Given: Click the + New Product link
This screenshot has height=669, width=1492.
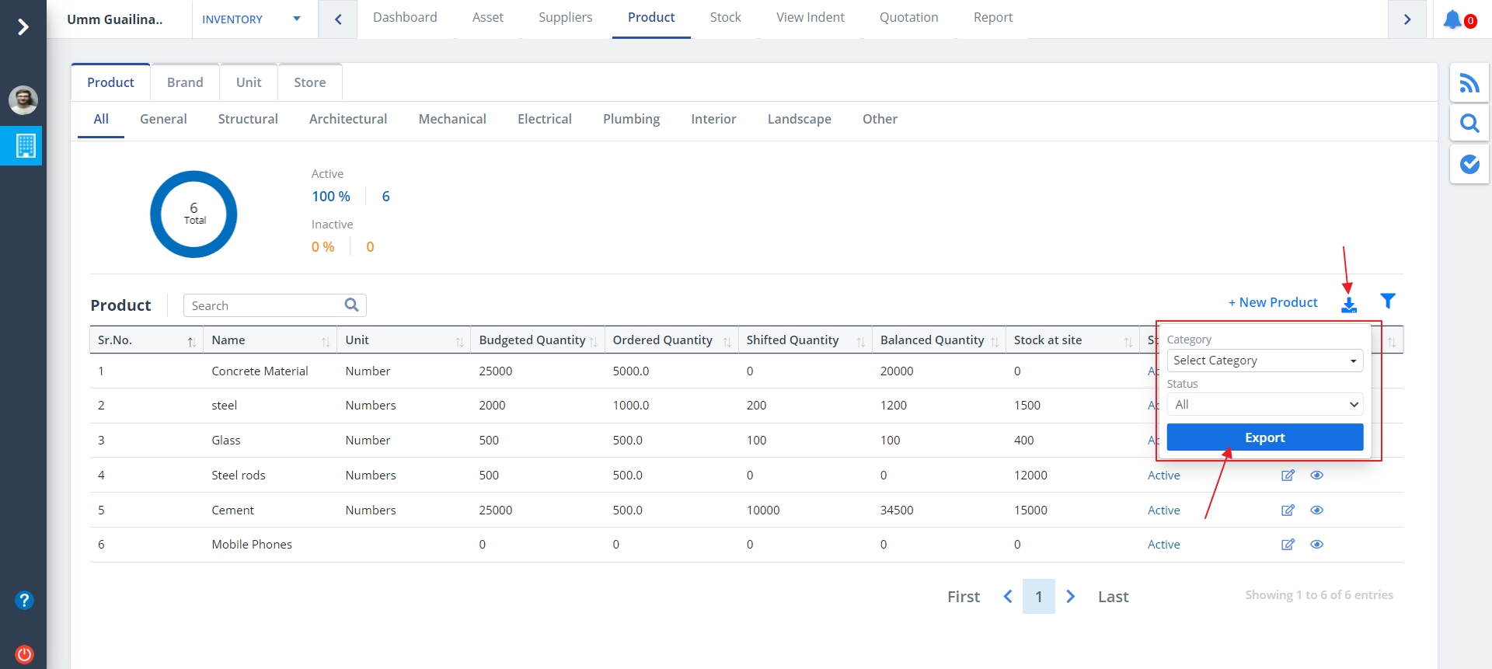Looking at the screenshot, I should click(x=1272, y=302).
